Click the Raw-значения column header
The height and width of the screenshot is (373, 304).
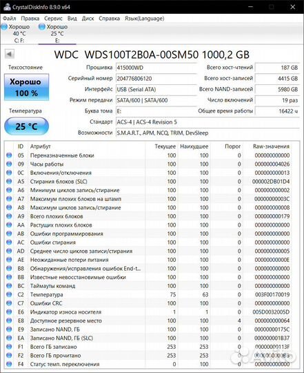271,146
